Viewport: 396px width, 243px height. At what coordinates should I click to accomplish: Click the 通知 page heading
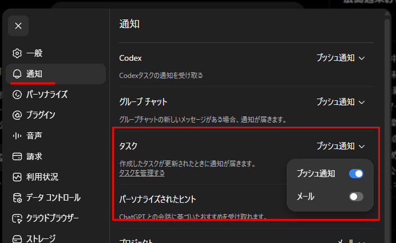[129, 24]
